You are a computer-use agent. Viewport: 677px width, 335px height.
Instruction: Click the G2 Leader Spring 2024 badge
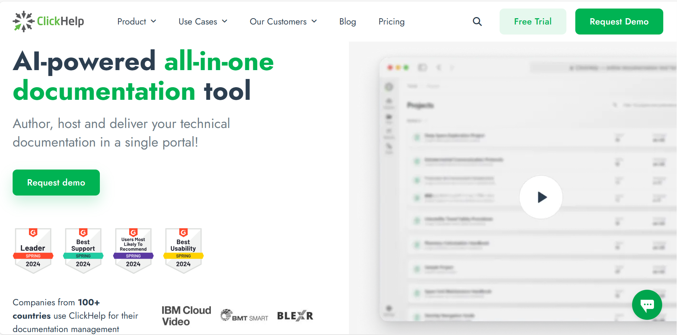pos(33,251)
